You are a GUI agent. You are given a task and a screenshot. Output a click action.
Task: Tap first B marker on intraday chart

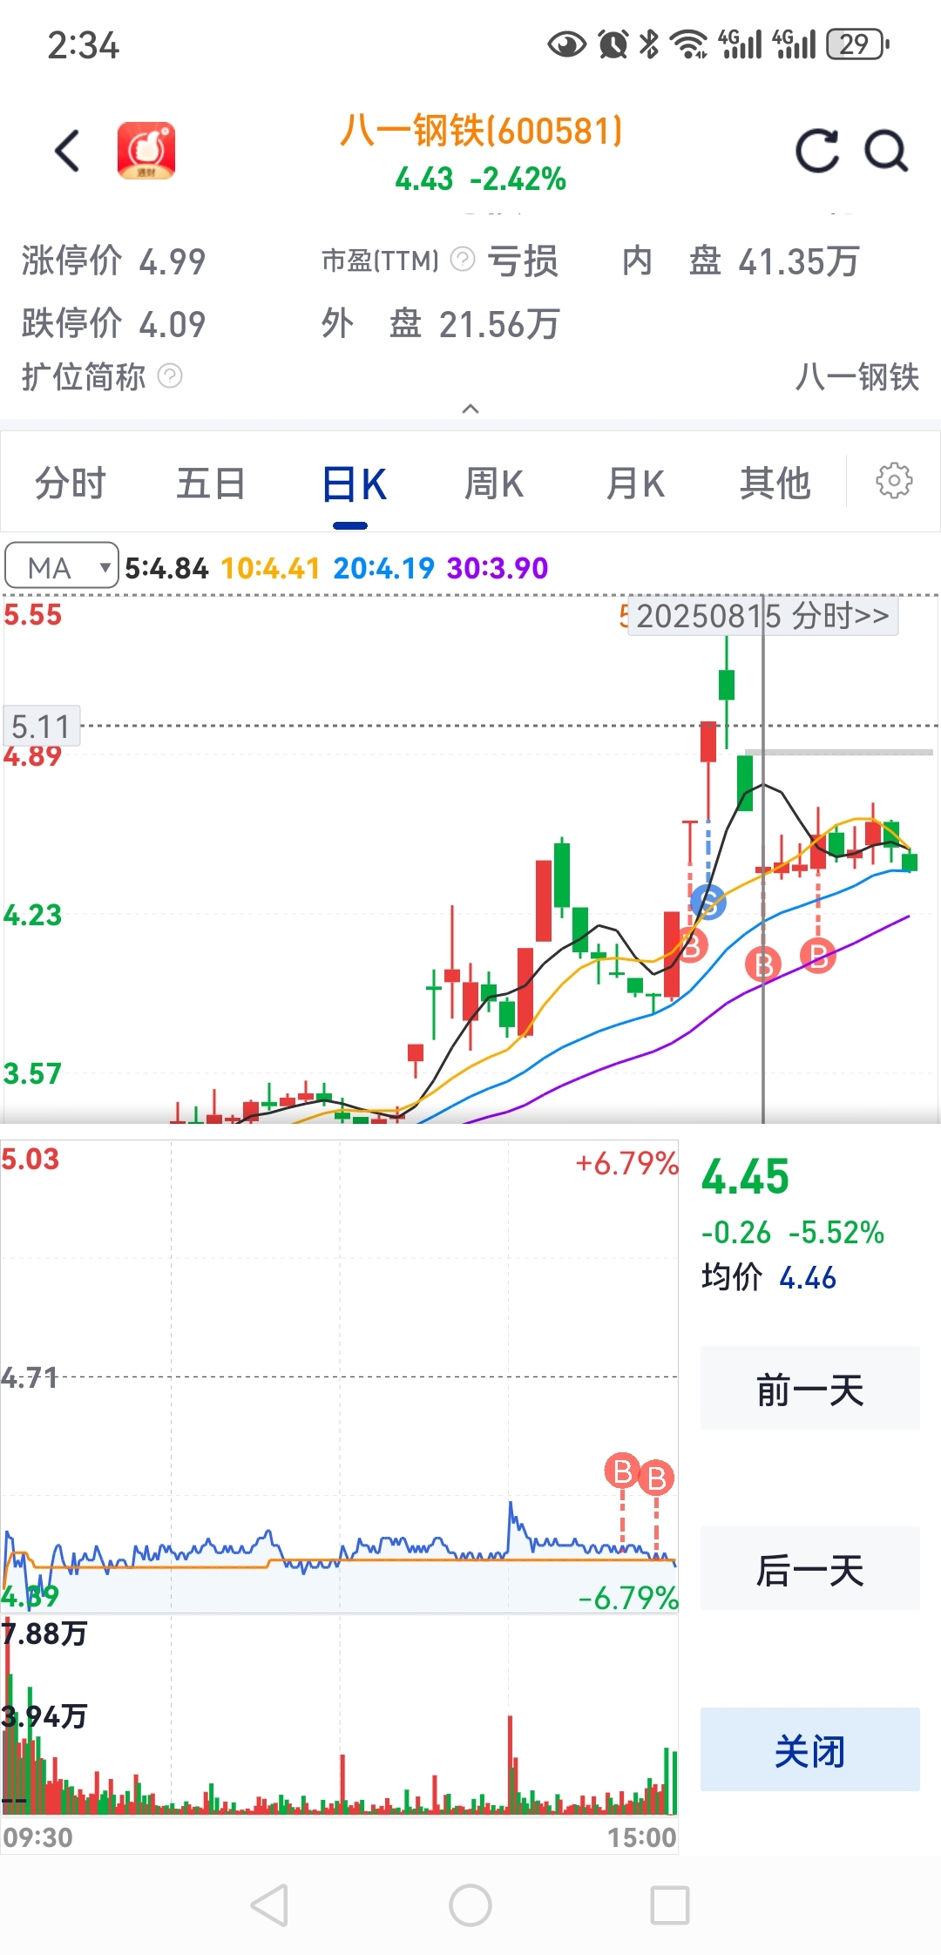pos(622,1471)
